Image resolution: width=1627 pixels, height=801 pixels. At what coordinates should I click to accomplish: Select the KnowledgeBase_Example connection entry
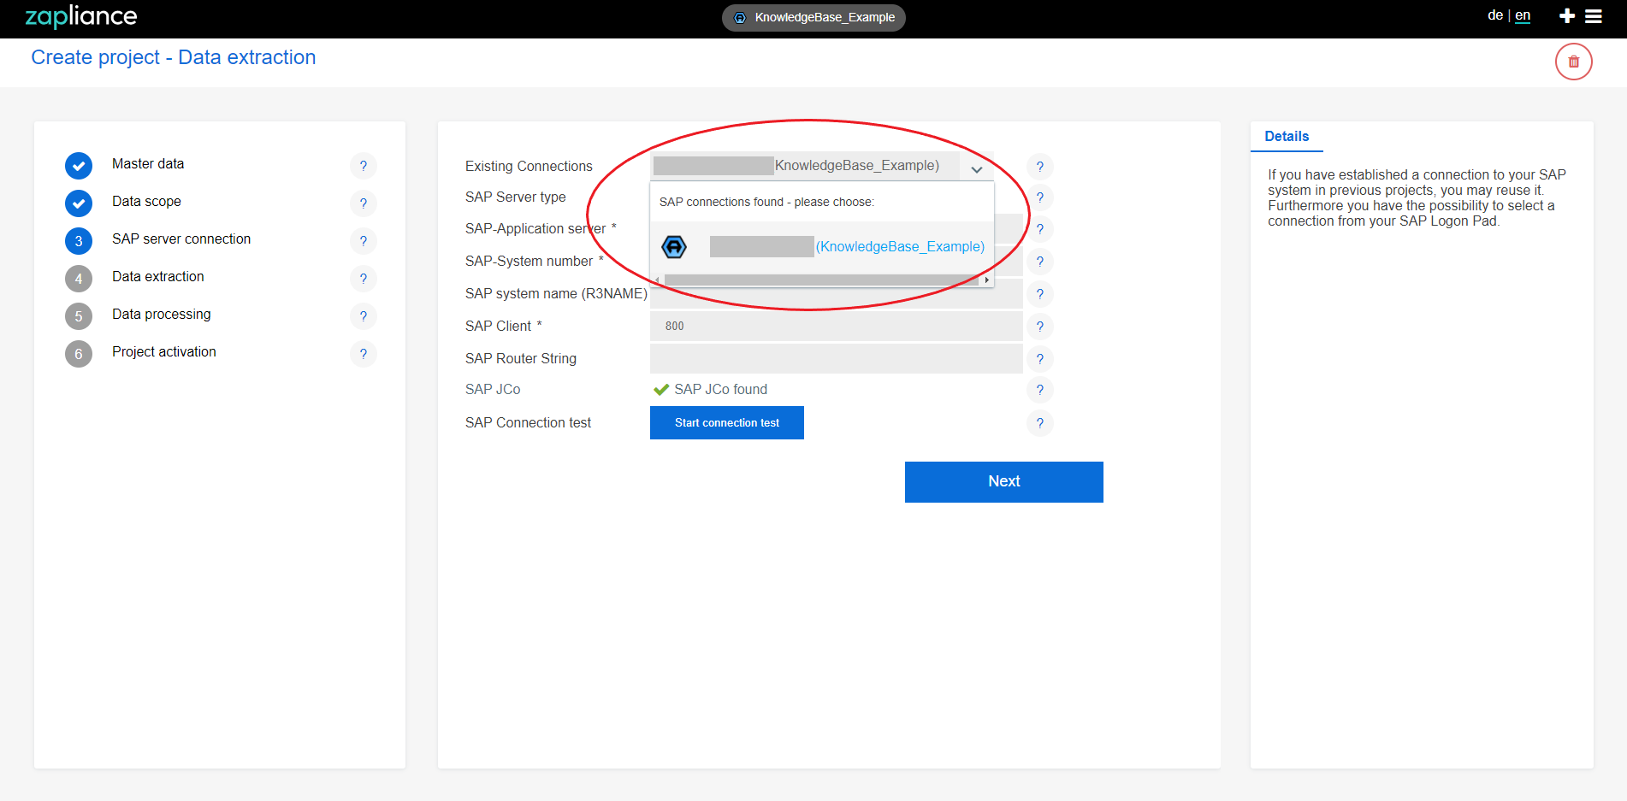pyautogui.click(x=822, y=247)
